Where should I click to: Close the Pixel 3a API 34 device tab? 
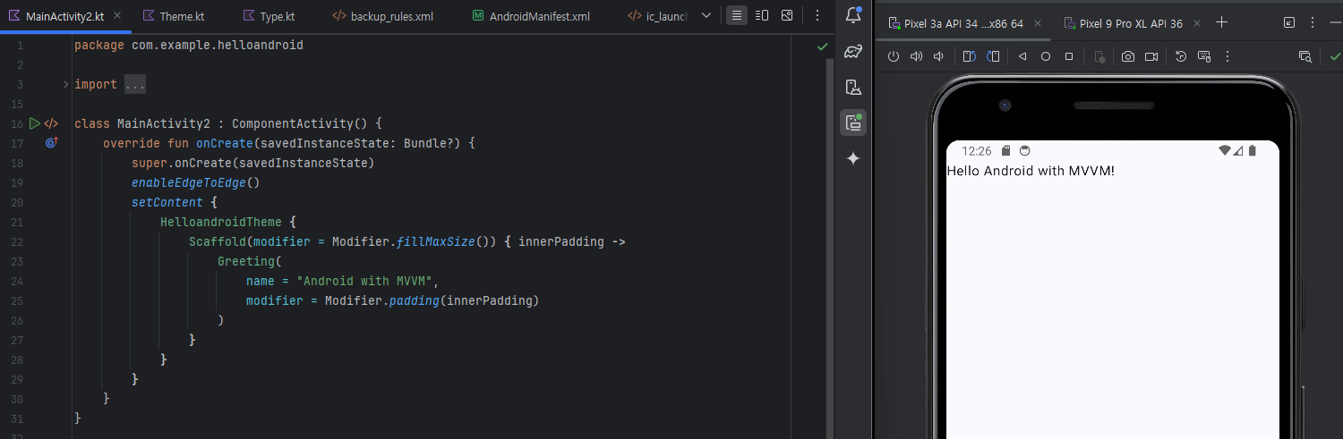click(1039, 23)
